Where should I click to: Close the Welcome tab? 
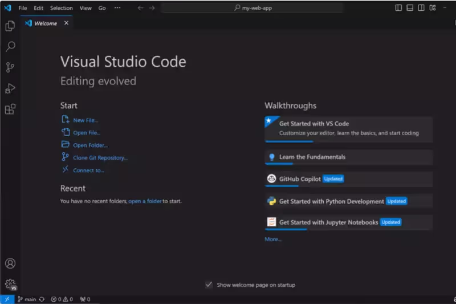click(66, 23)
